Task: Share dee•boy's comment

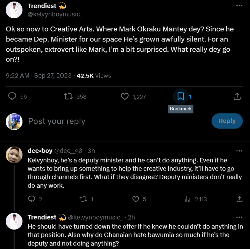Action: pyautogui.click(x=240, y=199)
